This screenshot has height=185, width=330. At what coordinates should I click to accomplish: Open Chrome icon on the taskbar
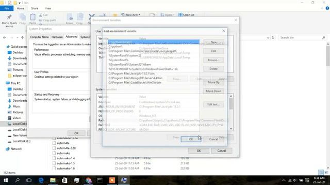pos(88,180)
